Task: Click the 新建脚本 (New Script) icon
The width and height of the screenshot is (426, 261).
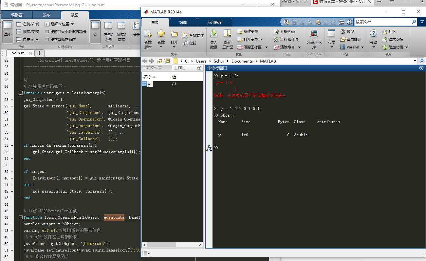Action: [148, 33]
